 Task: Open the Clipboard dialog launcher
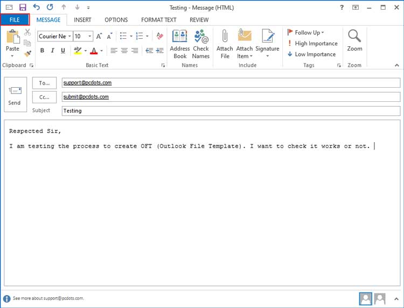coord(31,65)
